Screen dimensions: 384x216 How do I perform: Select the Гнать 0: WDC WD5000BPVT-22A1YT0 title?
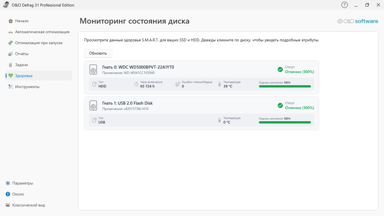pos(138,67)
